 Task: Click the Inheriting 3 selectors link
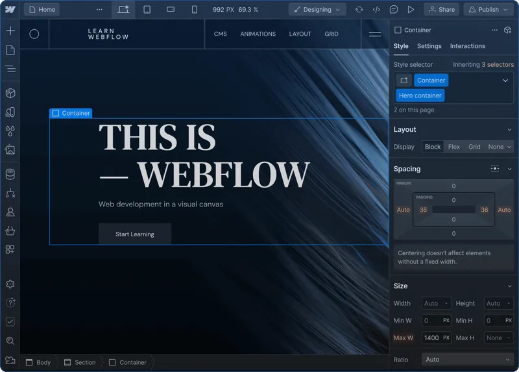(x=483, y=64)
